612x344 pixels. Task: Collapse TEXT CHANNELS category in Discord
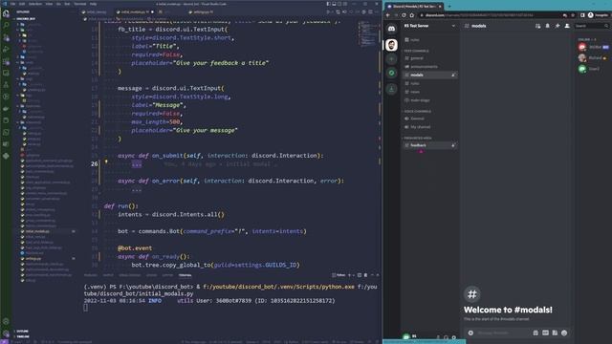[416, 51]
